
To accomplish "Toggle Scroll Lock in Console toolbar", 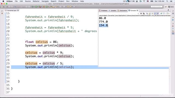I will 150,14.
